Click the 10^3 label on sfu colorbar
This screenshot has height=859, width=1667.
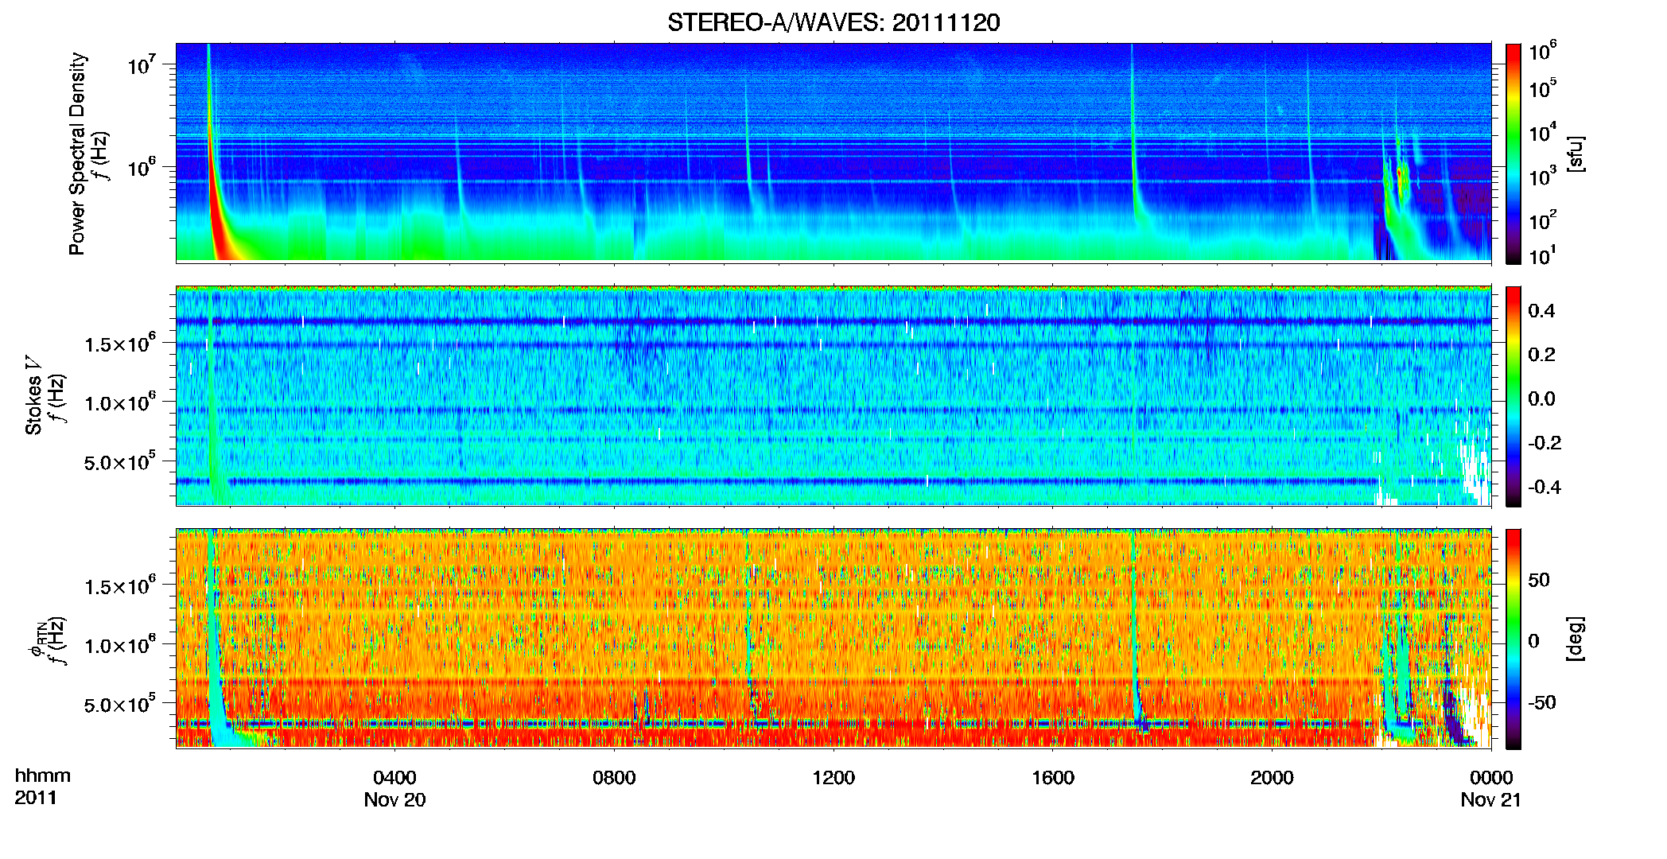[x=1543, y=177]
